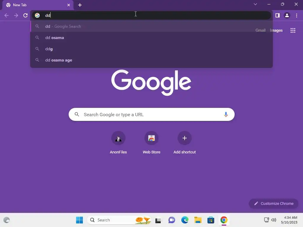Open the Windows Start menu
This screenshot has width=303, height=227.
coord(79,220)
